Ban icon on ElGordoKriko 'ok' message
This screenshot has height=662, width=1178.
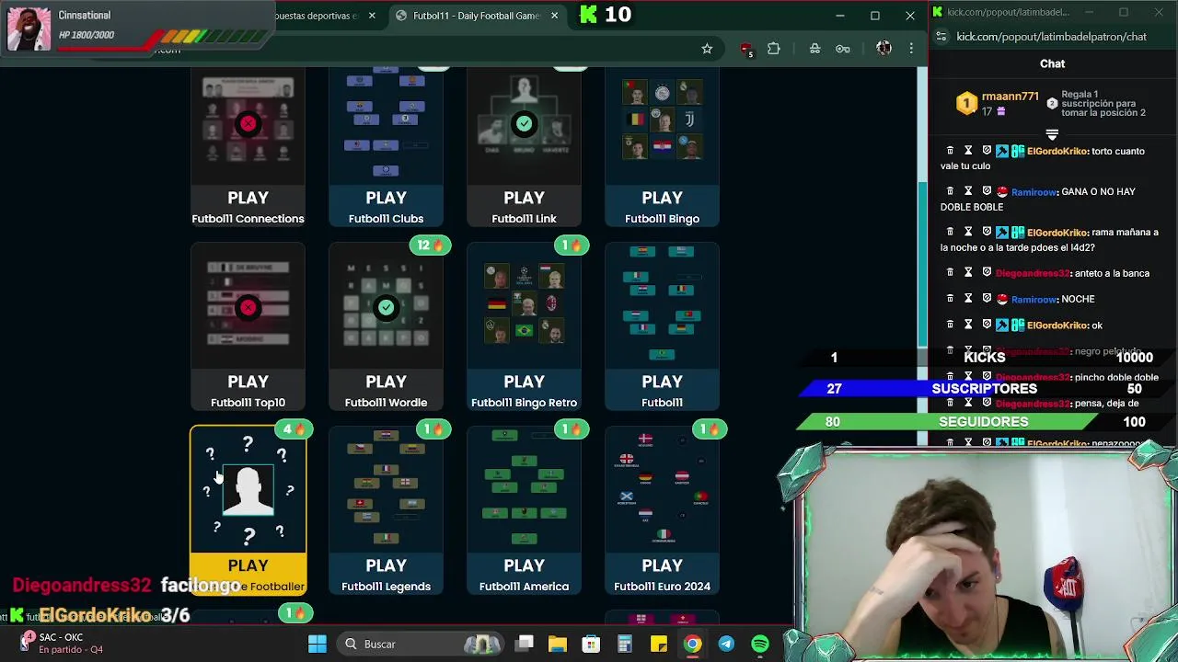click(x=987, y=325)
